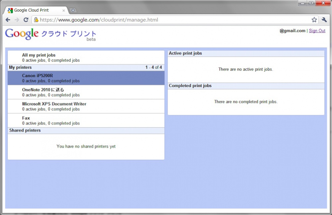
Task: Click the Japanese Cloud Print title text
Action: tap(69, 34)
